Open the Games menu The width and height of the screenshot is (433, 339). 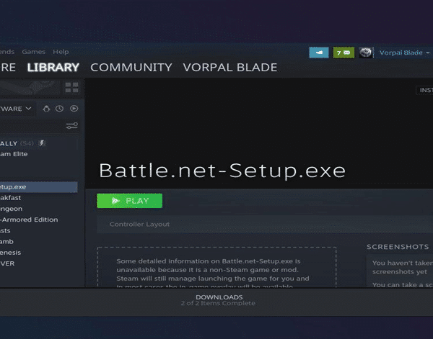click(x=34, y=52)
